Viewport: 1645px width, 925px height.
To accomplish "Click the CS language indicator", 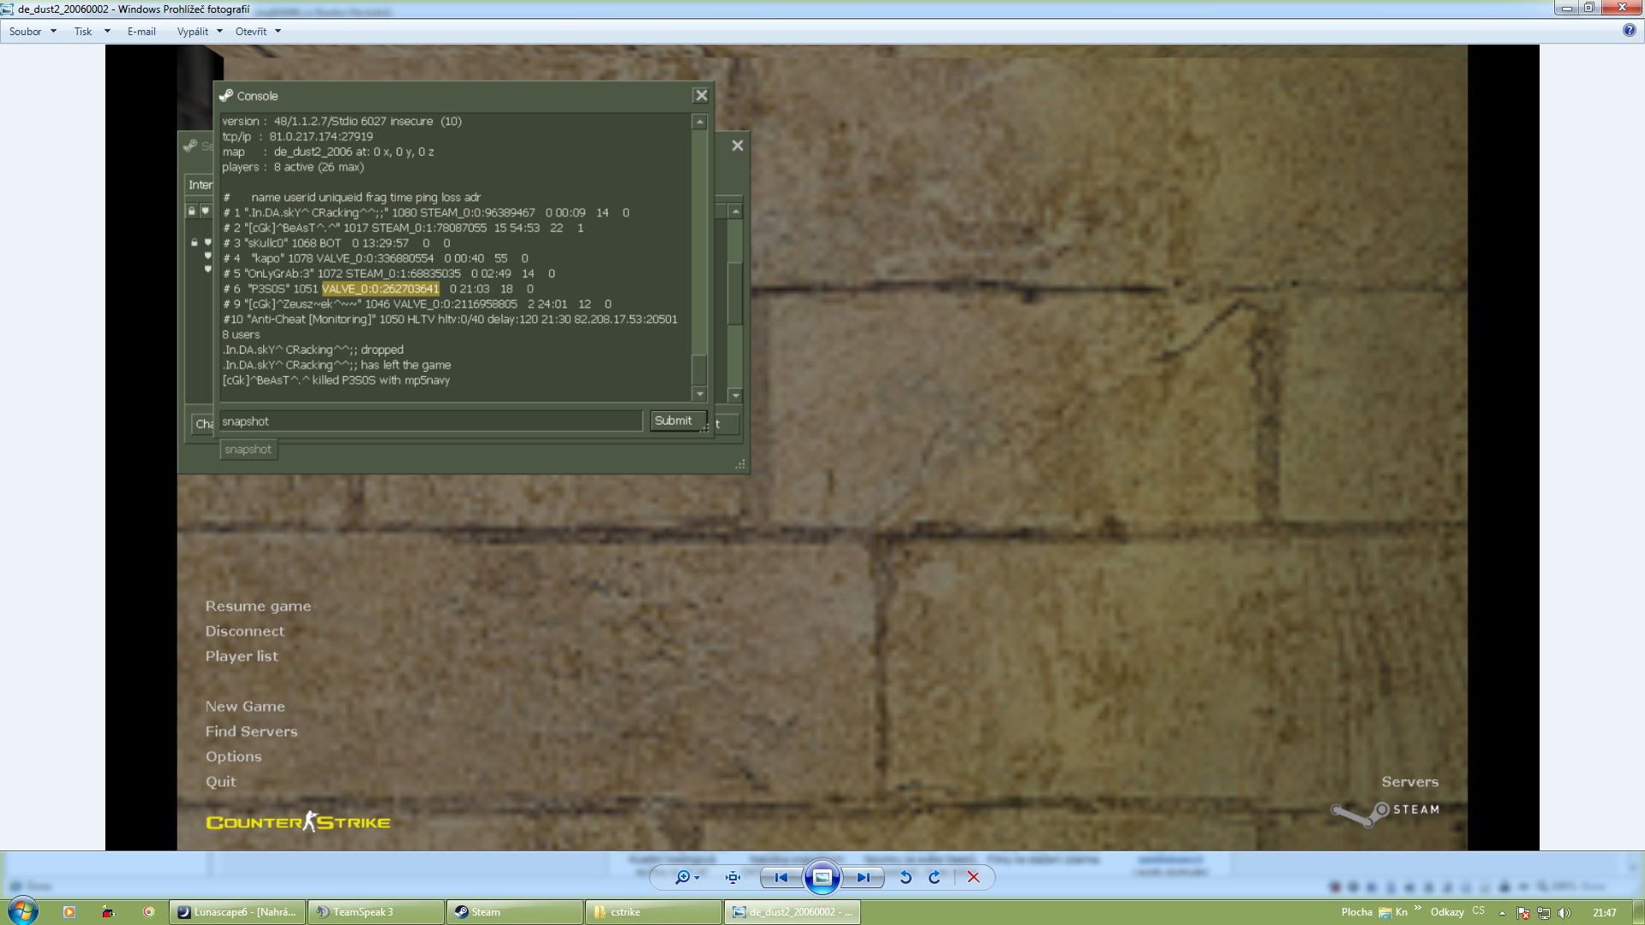I will (x=1479, y=911).
